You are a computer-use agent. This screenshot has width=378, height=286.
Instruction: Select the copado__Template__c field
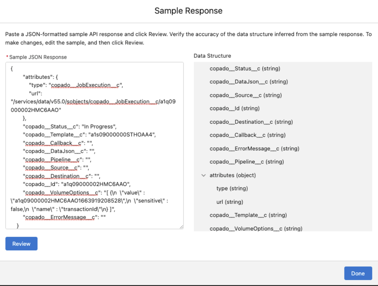248,215
